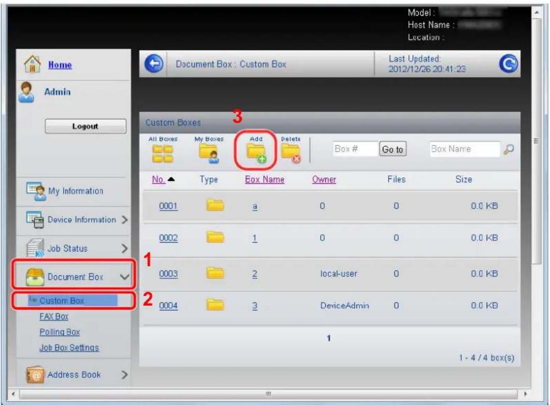Sort by Owner column header

point(324,179)
